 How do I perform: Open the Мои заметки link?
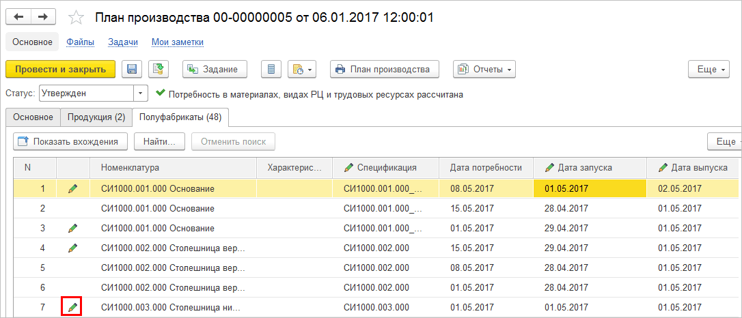178,42
